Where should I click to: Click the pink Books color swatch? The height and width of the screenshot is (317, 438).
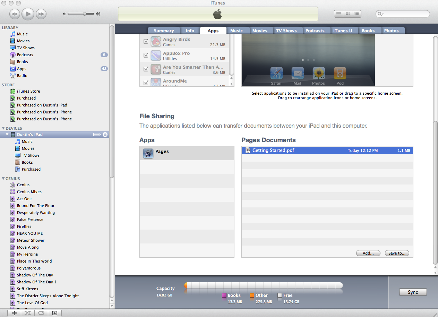[224, 296]
